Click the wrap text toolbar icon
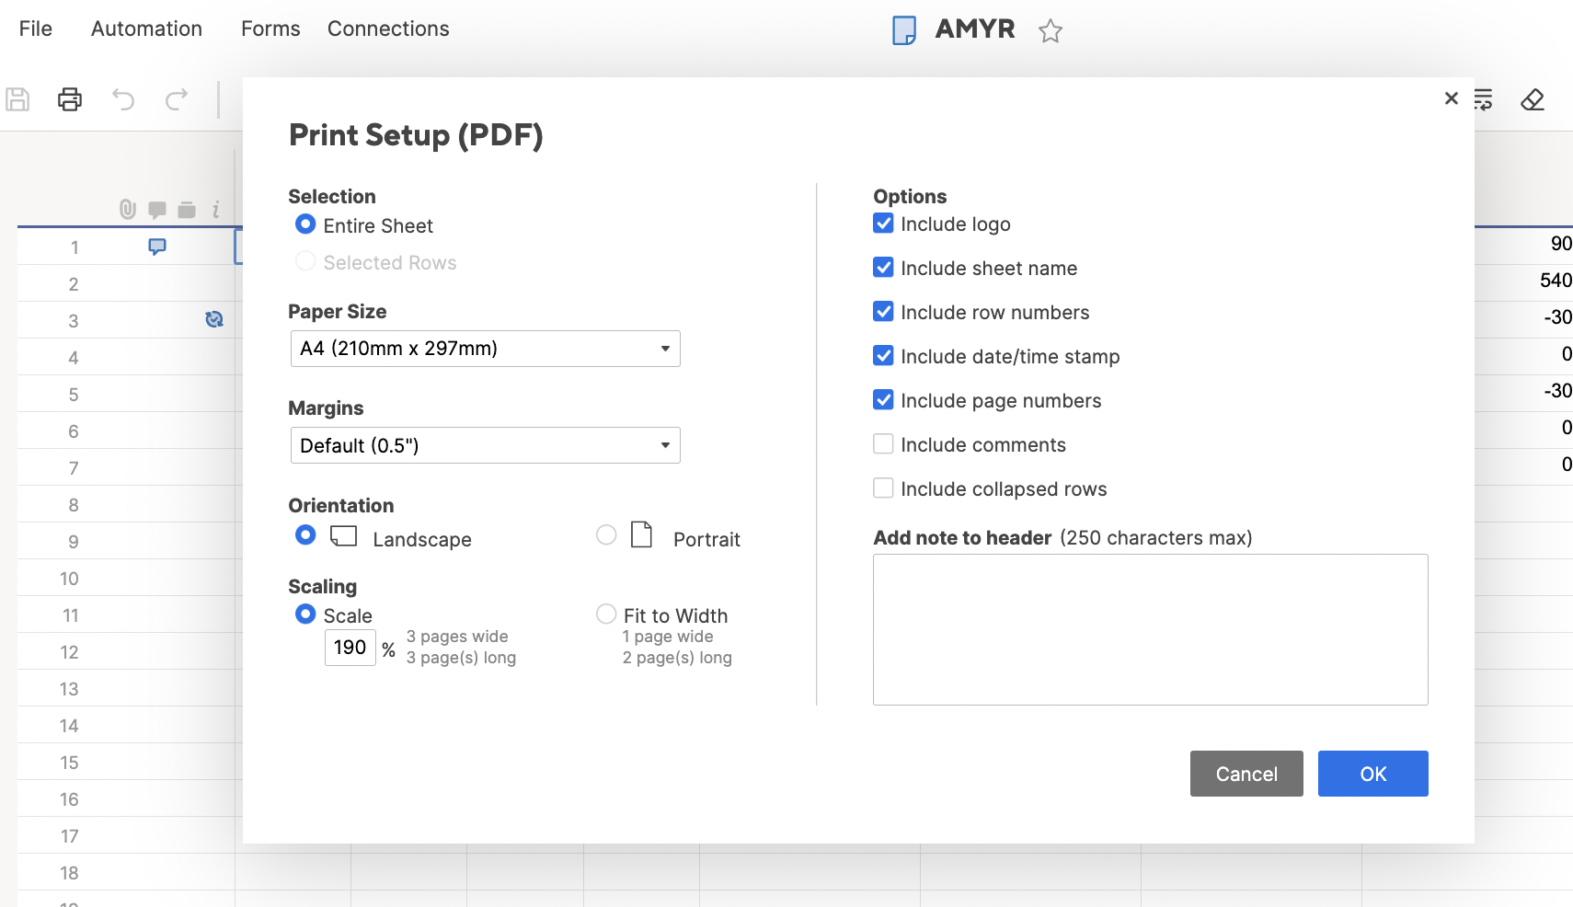The image size is (1573, 907). pos(1483,99)
